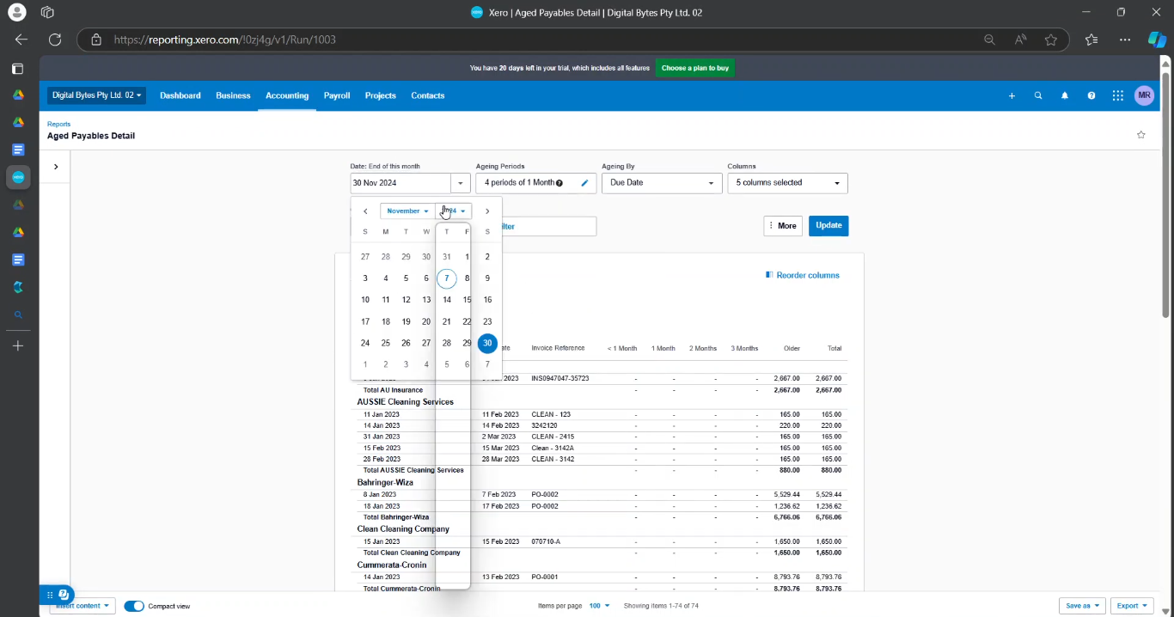1174x617 pixels.
Task: Open the Xero help question mark
Action: coord(1091,96)
